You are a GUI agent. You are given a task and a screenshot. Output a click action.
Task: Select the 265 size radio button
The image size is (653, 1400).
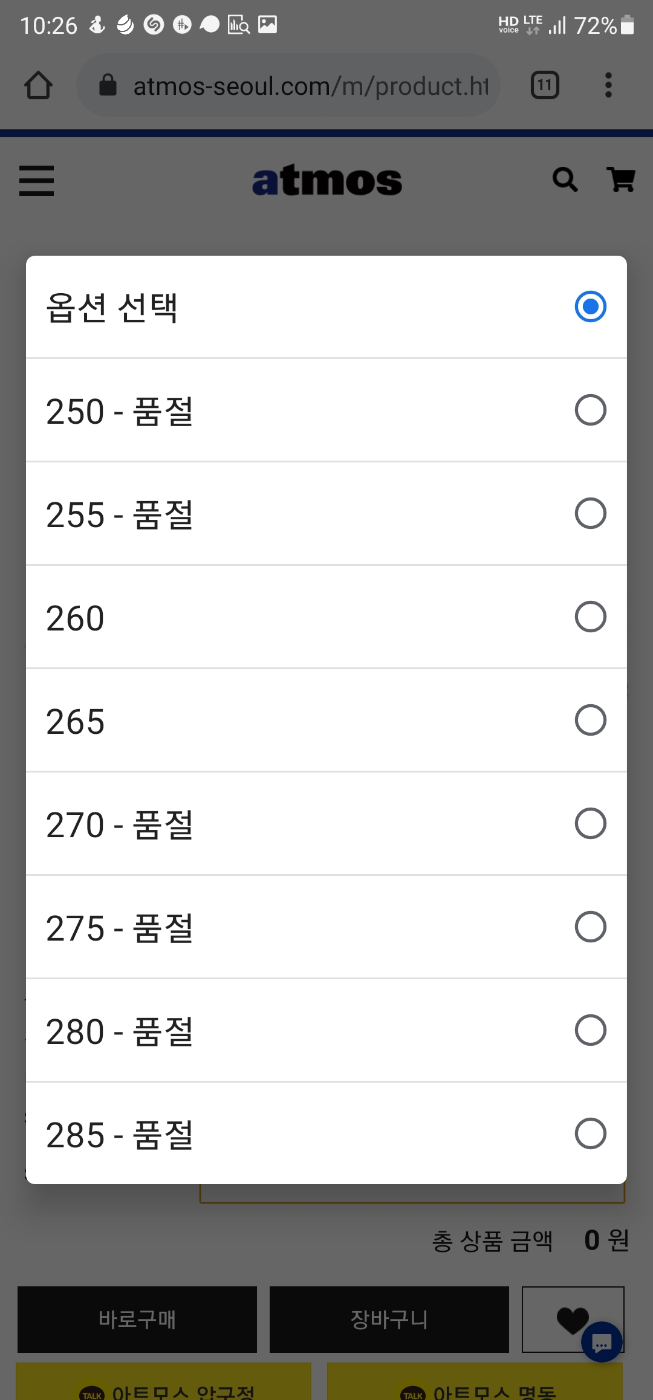tap(591, 720)
